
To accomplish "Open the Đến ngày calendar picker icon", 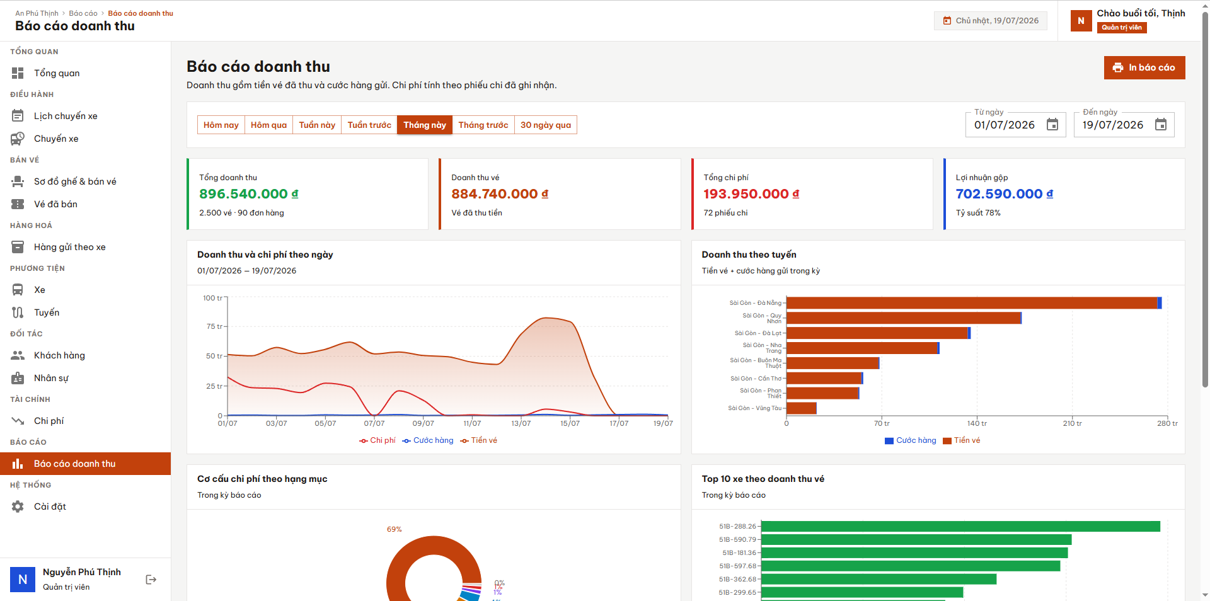I will pos(1161,125).
